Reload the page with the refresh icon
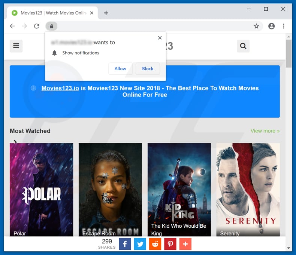The width and height of the screenshot is (296, 255). click(37, 26)
